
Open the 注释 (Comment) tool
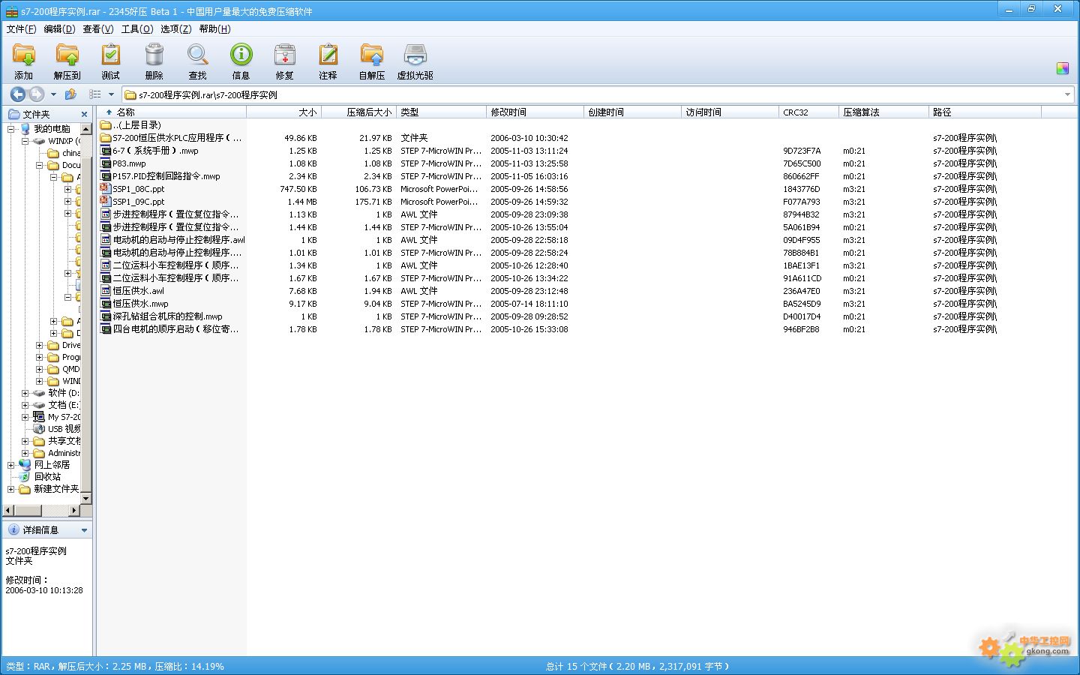(328, 55)
